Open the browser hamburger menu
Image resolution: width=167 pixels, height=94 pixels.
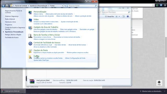[x=165, y=5]
